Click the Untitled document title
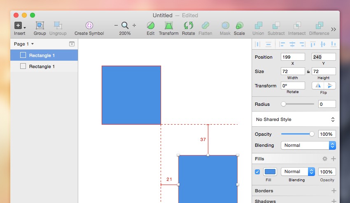The width and height of the screenshot is (350, 203). pyautogui.click(x=163, y=15)
